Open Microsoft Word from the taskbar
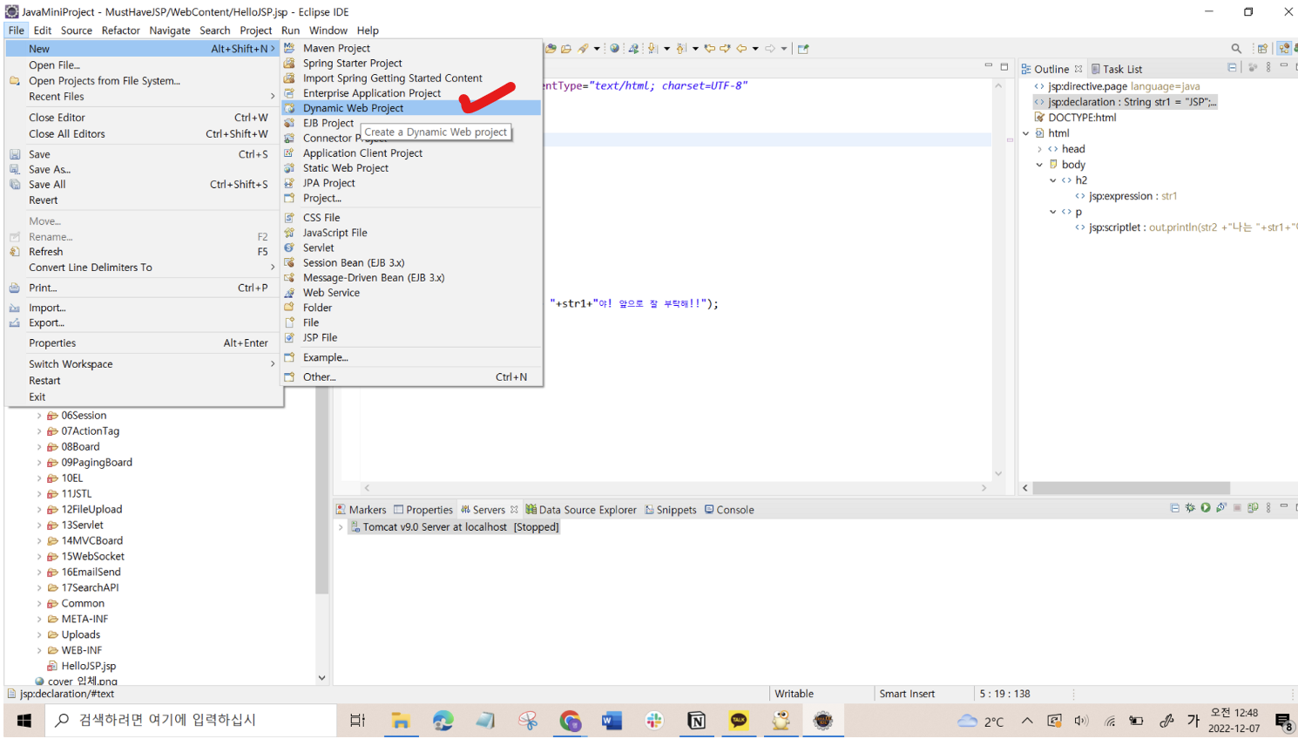Image resolution: width=1298 pixels, height=739 pixels. (x=612, y=721)
